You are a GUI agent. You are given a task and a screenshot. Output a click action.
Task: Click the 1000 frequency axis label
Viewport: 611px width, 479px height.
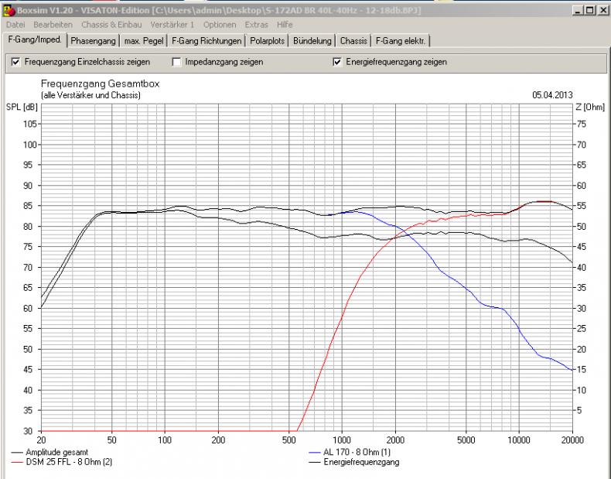point(342,440)
